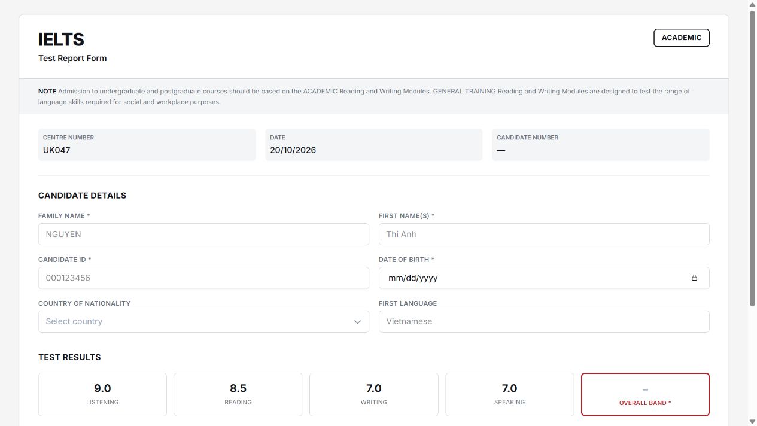Open the date of birth calendar picker
757x426 pixels.
694,278
